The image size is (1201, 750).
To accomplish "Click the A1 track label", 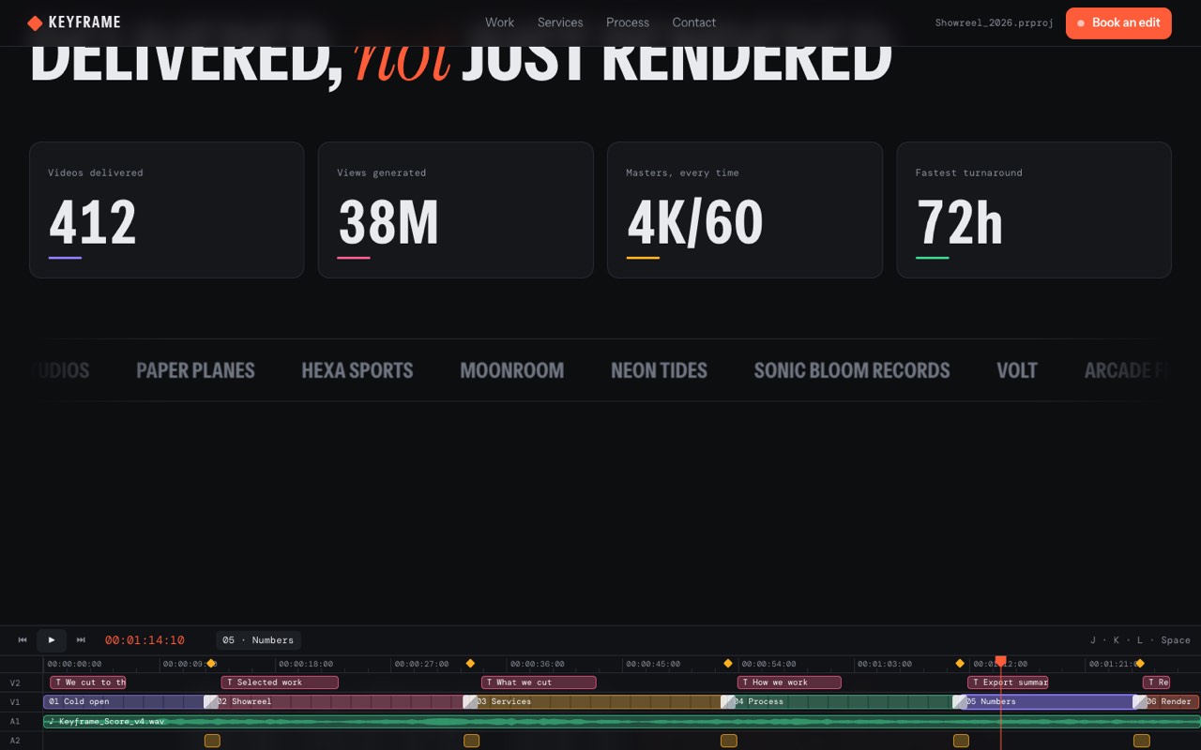I will (15, 721).
